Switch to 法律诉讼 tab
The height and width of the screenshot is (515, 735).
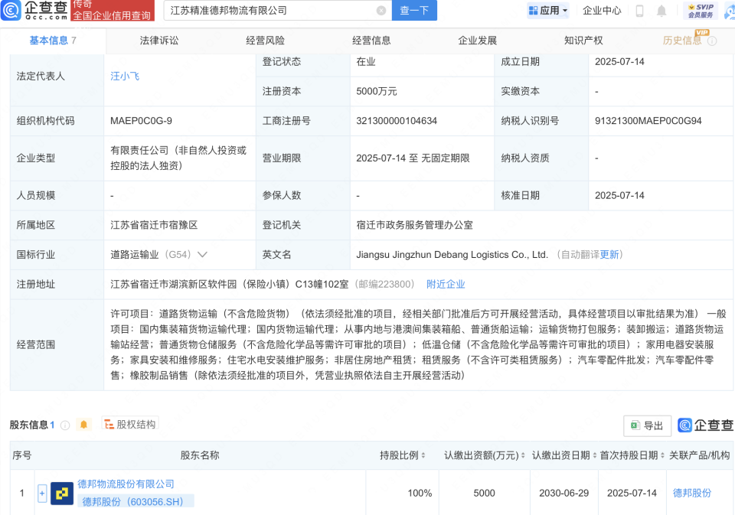pyautogui.click(x=159, y=41)
